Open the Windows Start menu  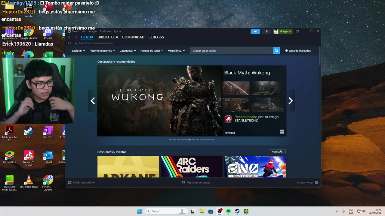pos(139,211)
